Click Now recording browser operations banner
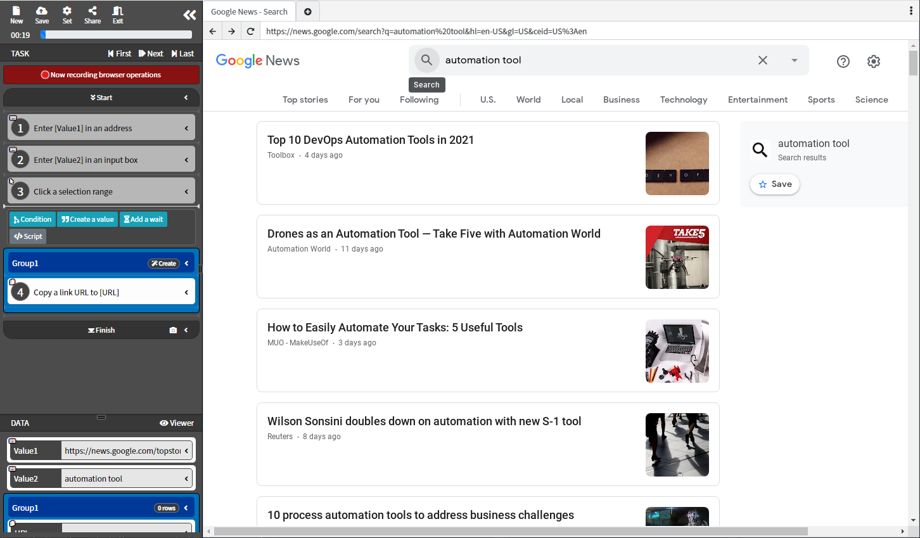This screenshot has width=920, height=538. (x=101, y=75)
